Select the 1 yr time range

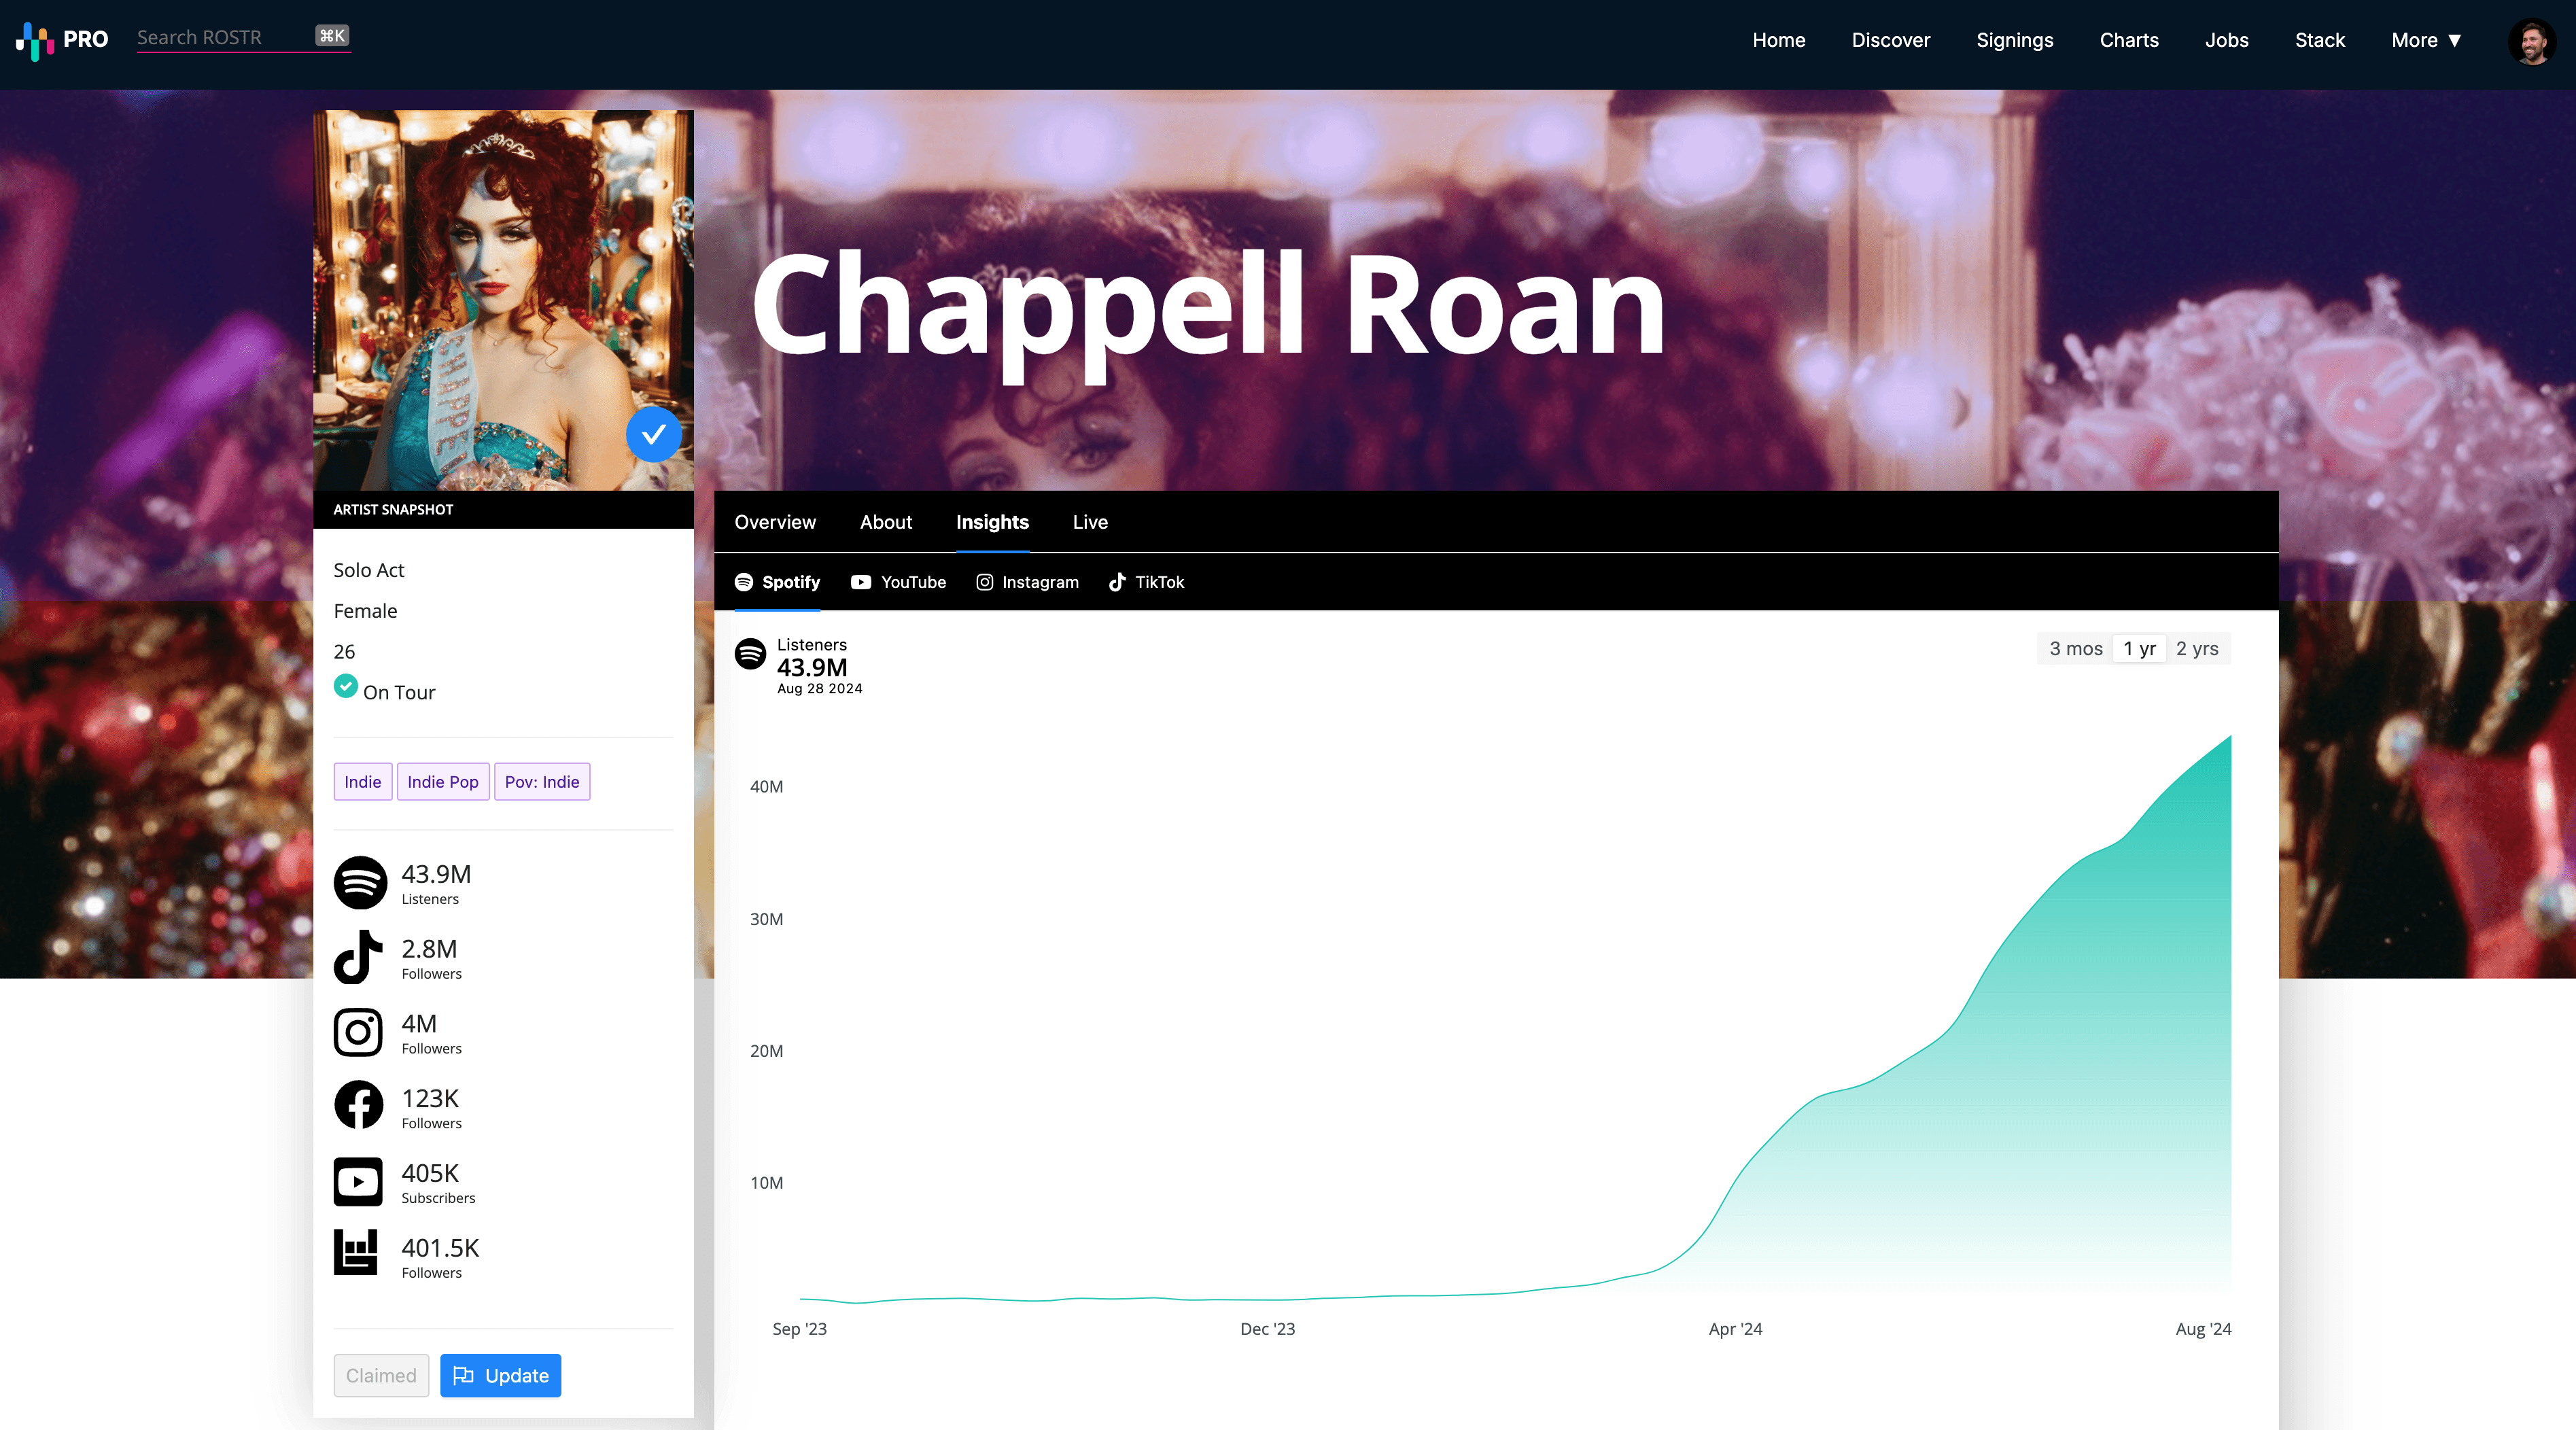[x=2139, y=648]
